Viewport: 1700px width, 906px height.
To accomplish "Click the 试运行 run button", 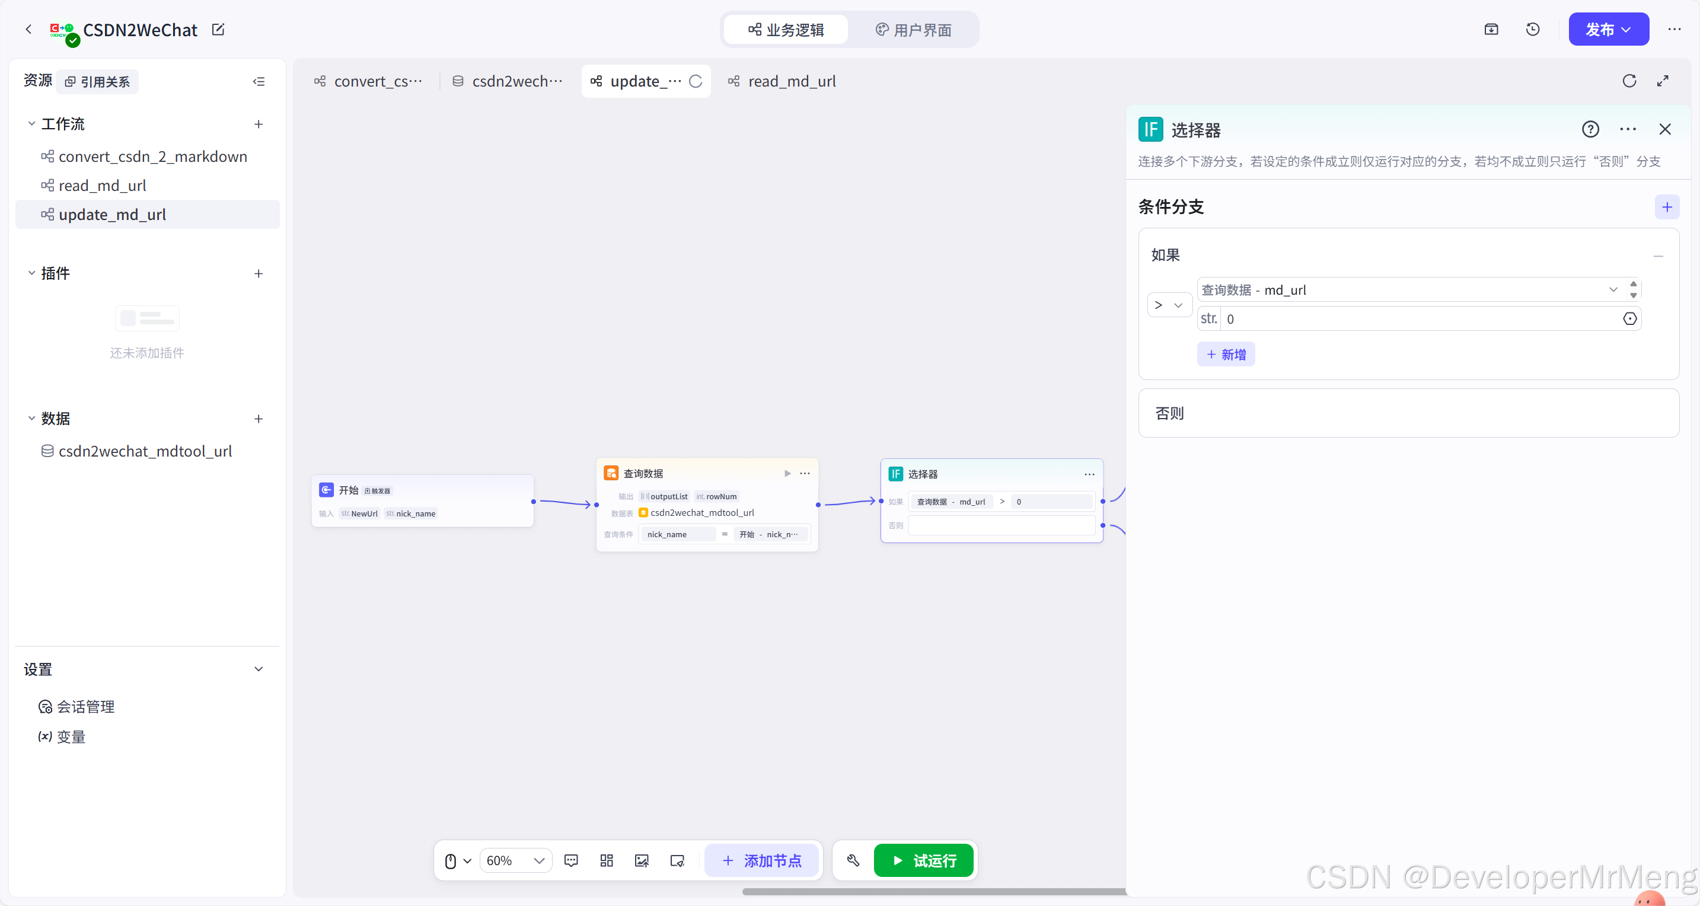I will pos(923,860).
